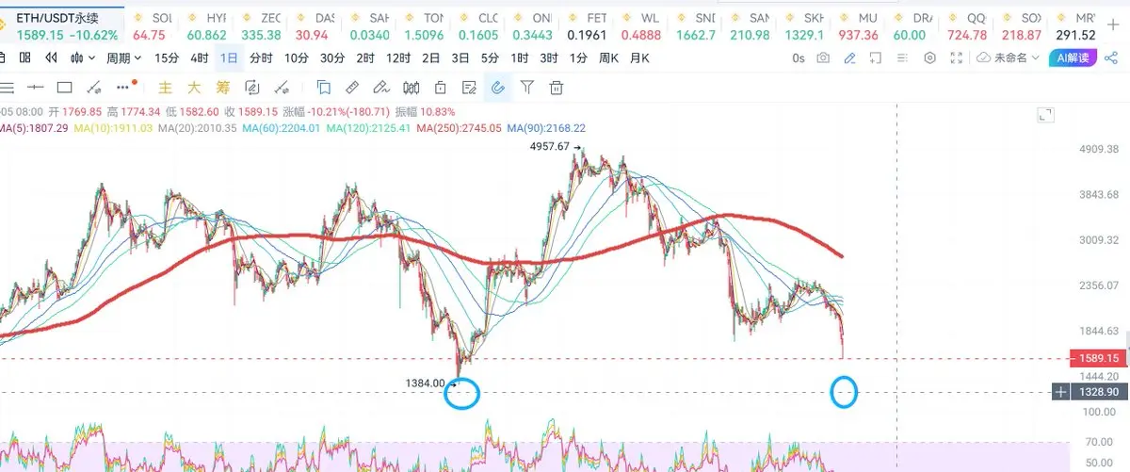Switch to 5分 timeframe
Screen dimensions: 1130x472
pyautogui.click(x=490, y=57)
